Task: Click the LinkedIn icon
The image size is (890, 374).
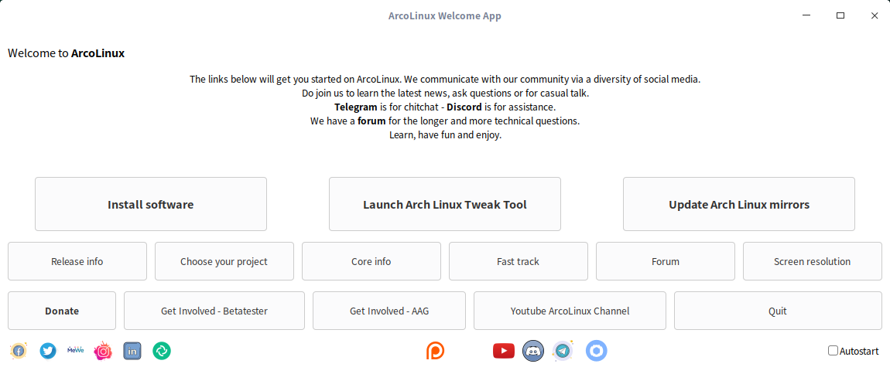Action: point(132,351)
